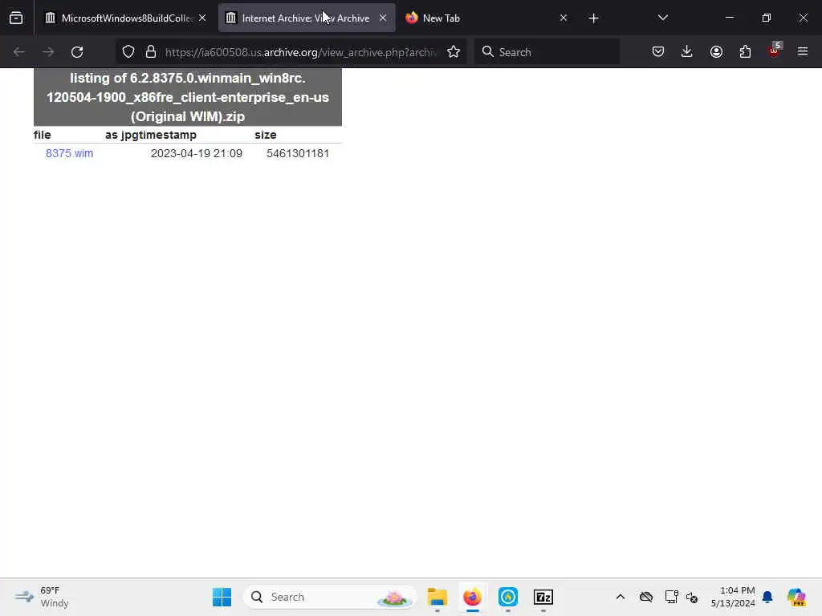822x616 pixels.
Task: Launch Copilot preview from taskbar
Action: click(x=796, y=597)
